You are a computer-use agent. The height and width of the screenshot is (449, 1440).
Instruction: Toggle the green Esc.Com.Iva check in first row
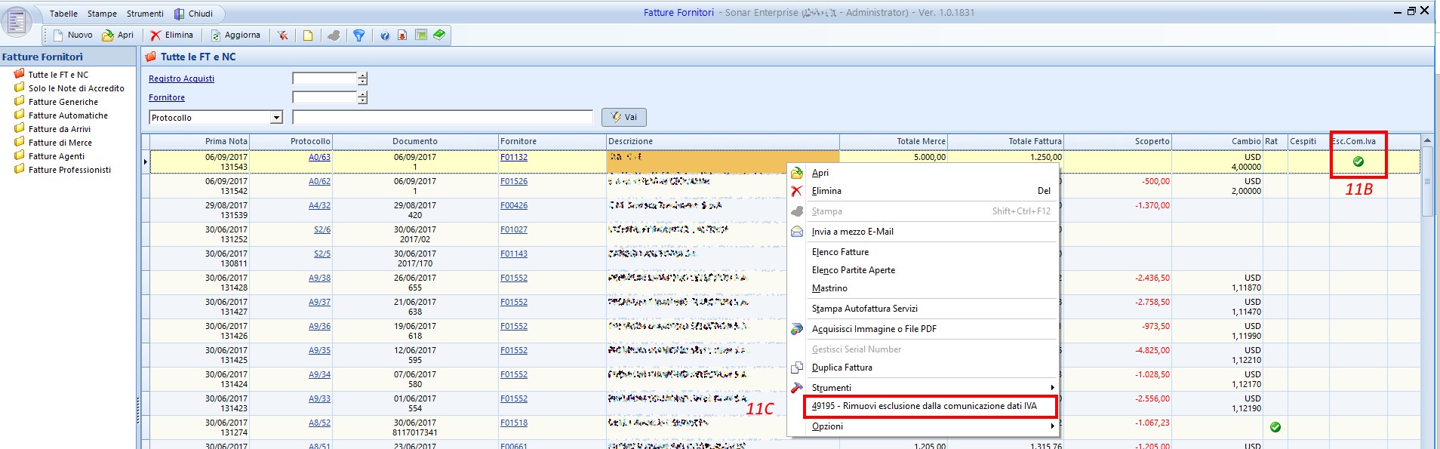1358,161
